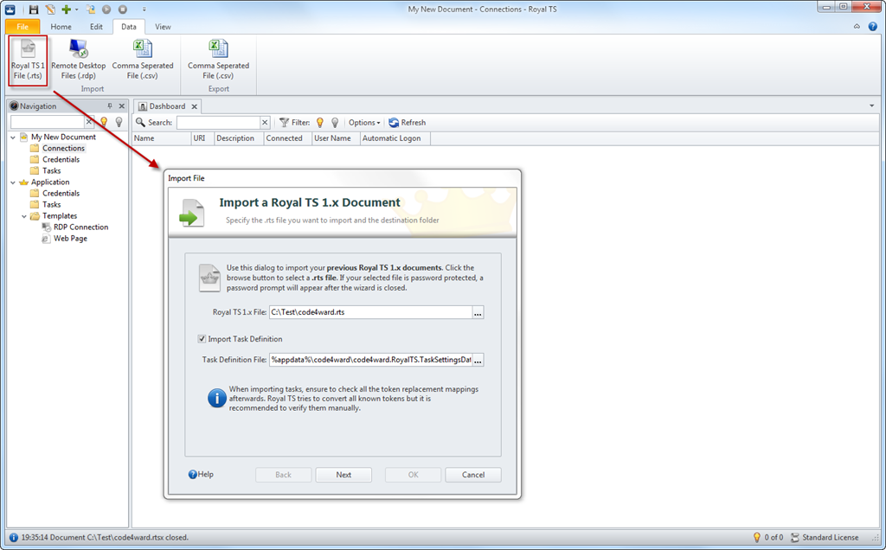Viewport: 886px width, 550px height.
Task: Sort by the Name column header
Action: [162, 138]
